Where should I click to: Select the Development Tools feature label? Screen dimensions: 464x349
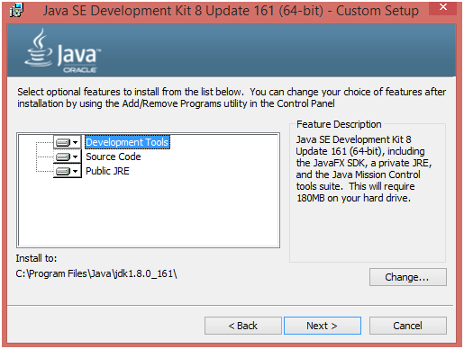pos(127,142)
